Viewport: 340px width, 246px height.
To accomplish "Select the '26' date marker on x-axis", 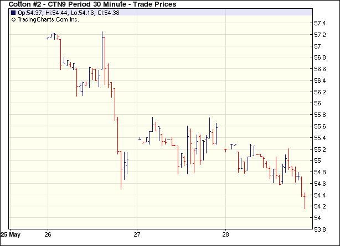I will point(48,234).
